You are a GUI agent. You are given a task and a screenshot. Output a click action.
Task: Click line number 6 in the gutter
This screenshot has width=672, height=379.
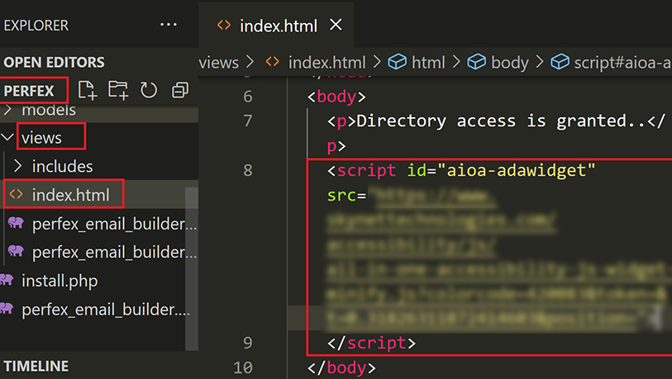248,97
